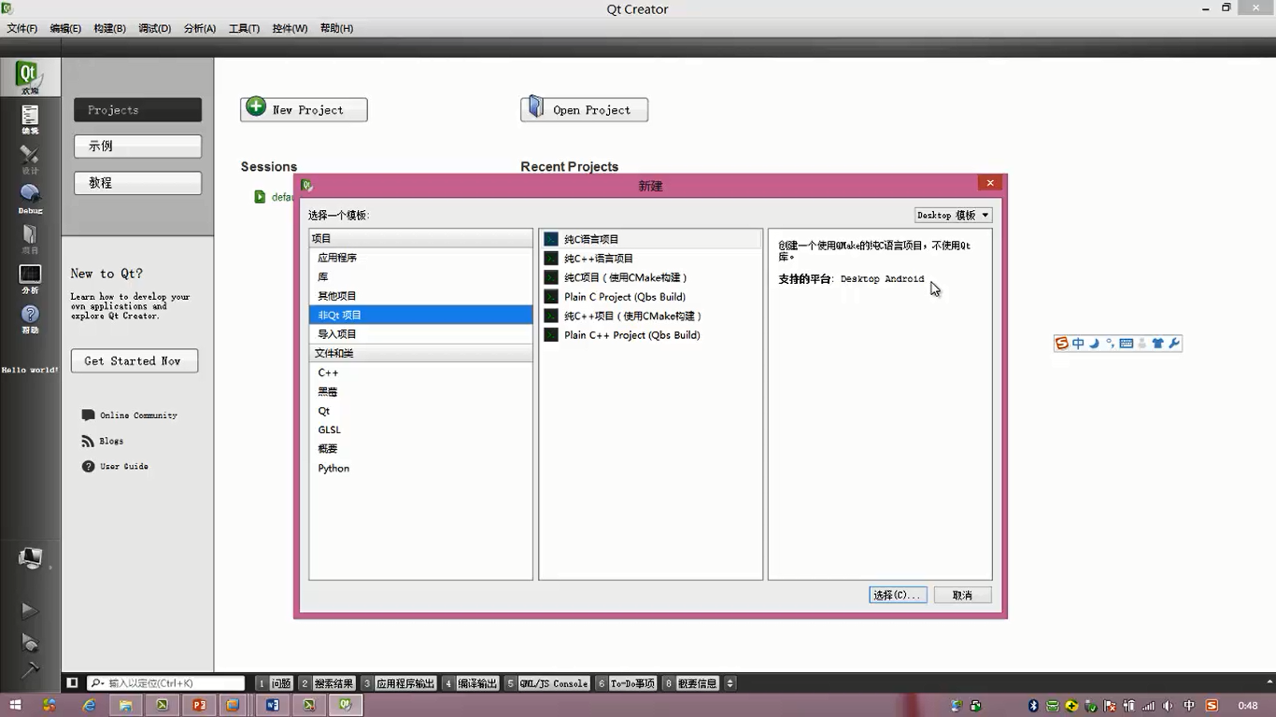Choose Plain C Project (Qbs Build) template

[651, 297]
